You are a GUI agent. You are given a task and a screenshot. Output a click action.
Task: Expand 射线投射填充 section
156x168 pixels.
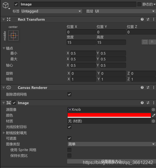(4, 133)
